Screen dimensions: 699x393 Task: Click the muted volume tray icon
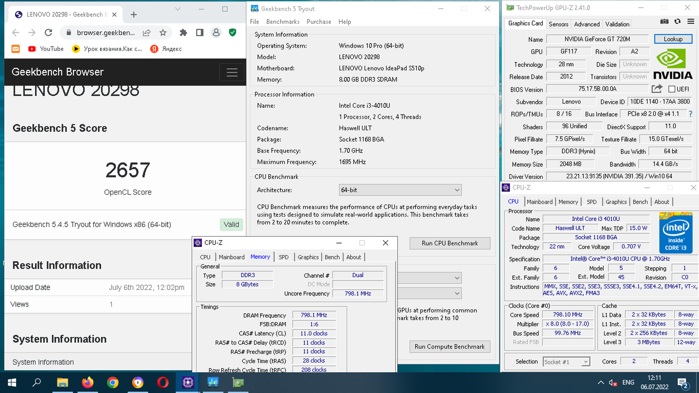click(x=613, y=382)
